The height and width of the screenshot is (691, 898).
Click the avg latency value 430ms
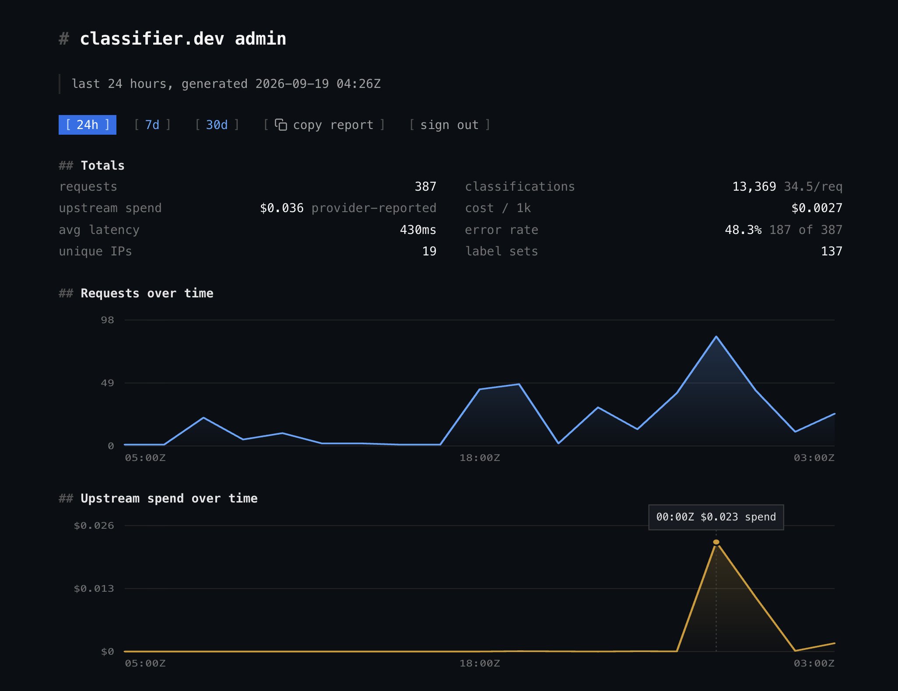418,230
